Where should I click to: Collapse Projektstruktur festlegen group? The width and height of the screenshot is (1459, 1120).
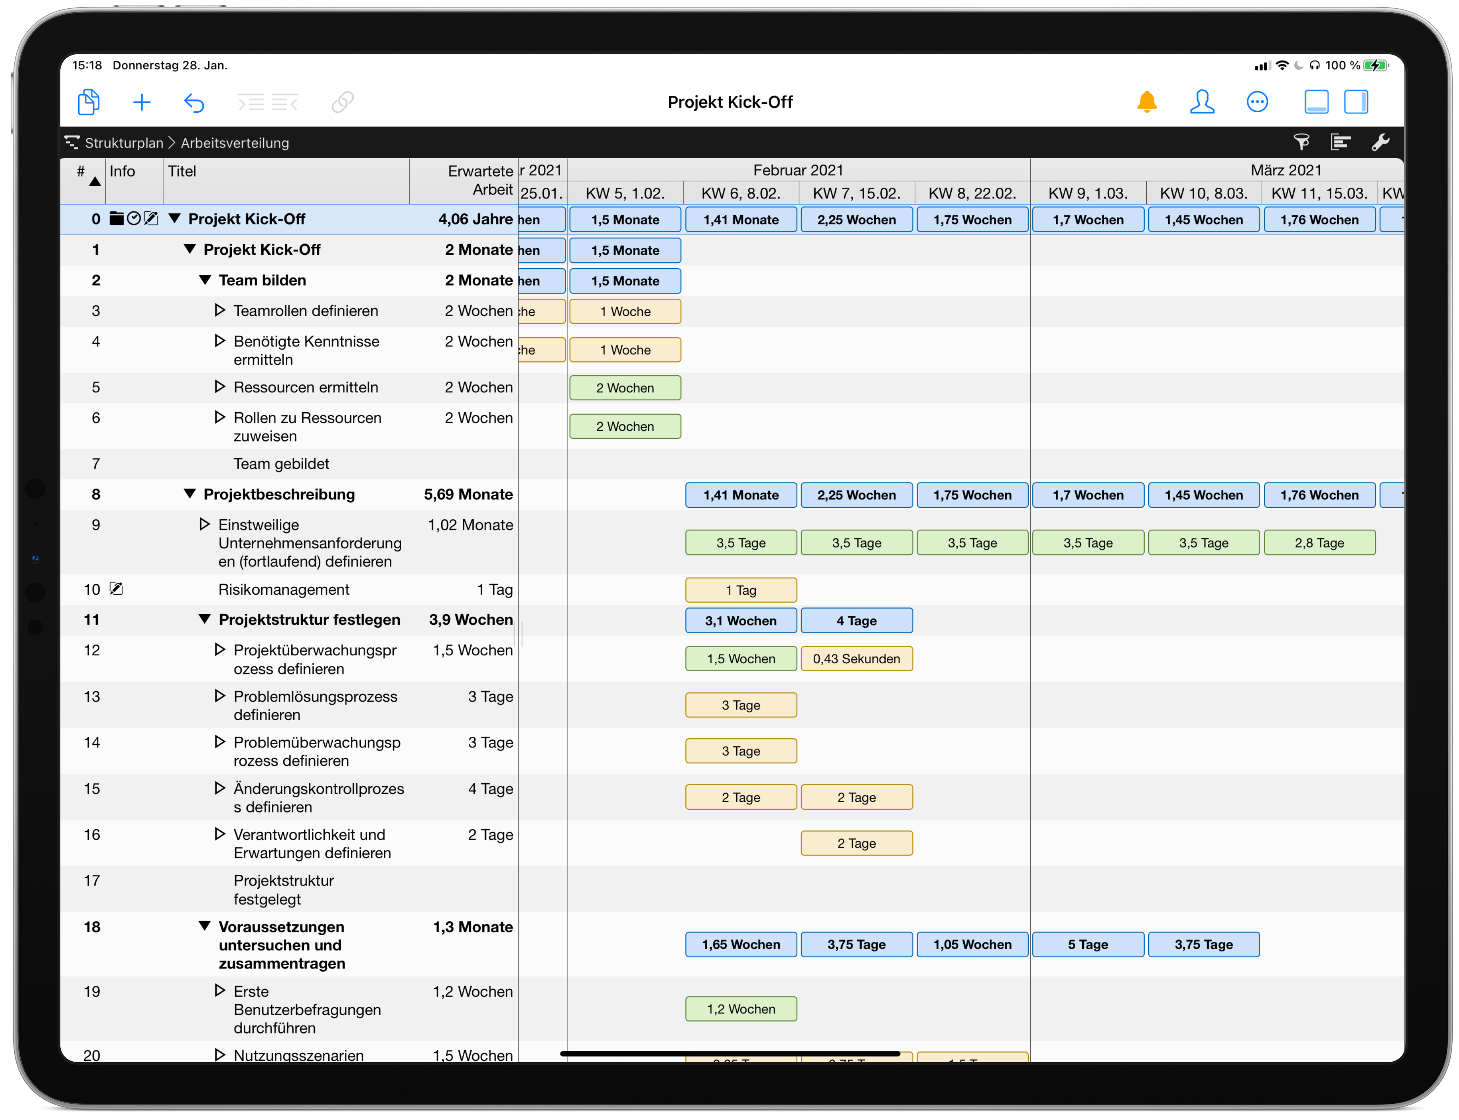coord(205,619)
